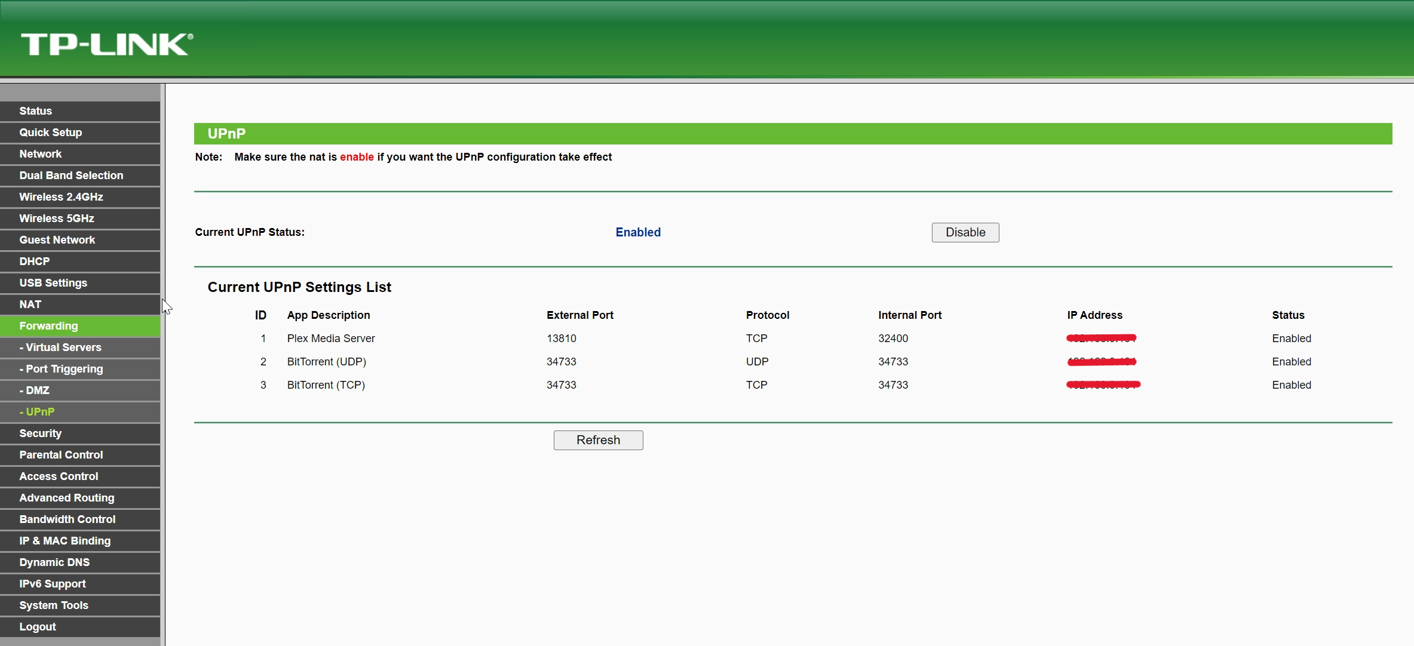1414x646 pixels.
Task: Click the Enabled UPnP status text
Action: (x=638, y=232)
